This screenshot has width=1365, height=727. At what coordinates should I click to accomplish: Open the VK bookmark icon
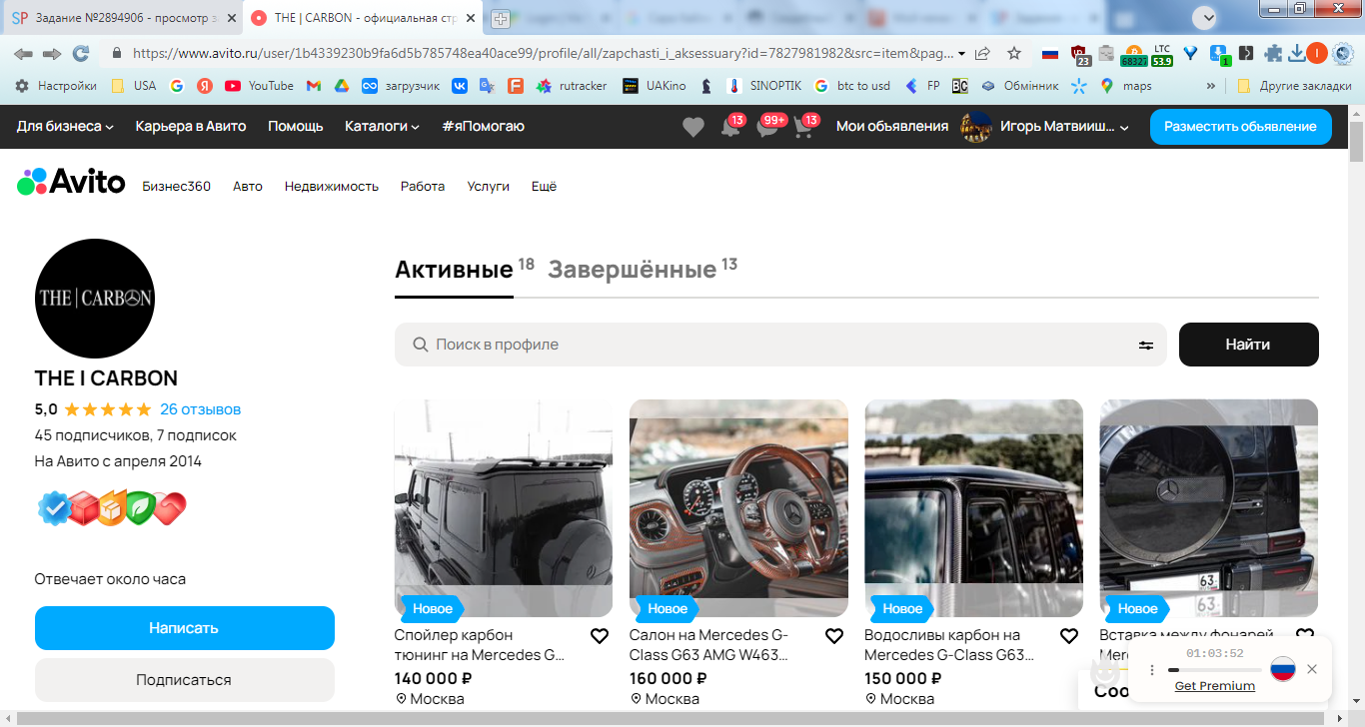(460, 86)
